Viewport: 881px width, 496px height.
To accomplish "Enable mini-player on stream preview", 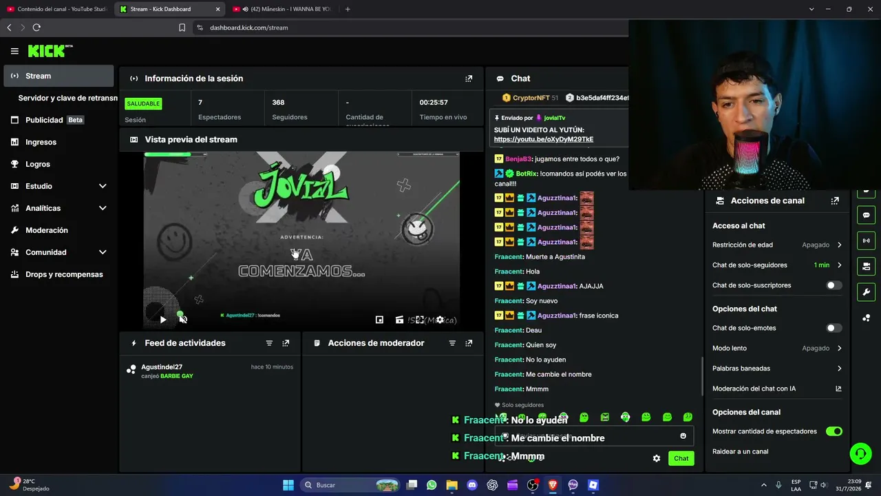I will pyautogui.click(x=379, y=320).
